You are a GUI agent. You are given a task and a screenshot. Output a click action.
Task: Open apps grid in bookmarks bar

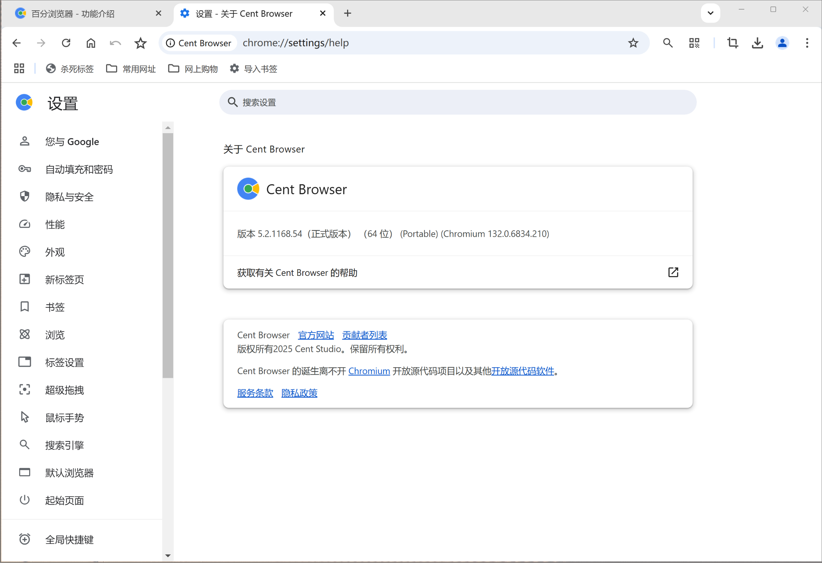pos(19,68)
